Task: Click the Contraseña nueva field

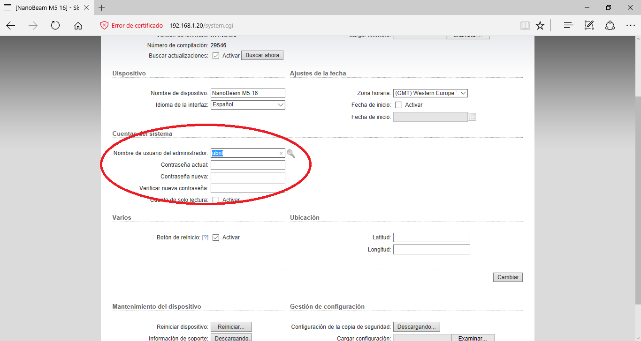Action: [248, 177]
